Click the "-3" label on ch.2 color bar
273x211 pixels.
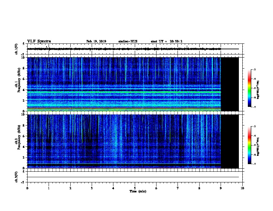[254, 127]
